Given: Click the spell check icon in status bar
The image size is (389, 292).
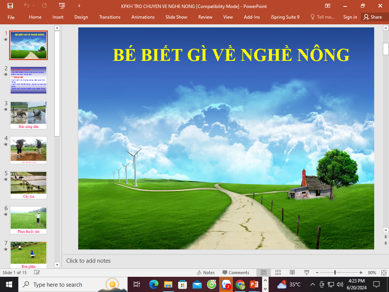Looking at the screenshot, I should point(37,273).
